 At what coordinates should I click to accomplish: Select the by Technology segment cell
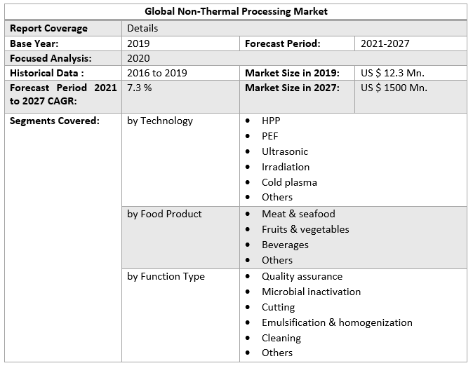click(160, 121)
